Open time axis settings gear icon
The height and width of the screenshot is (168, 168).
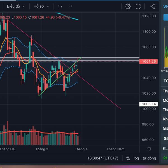[149, 149]
